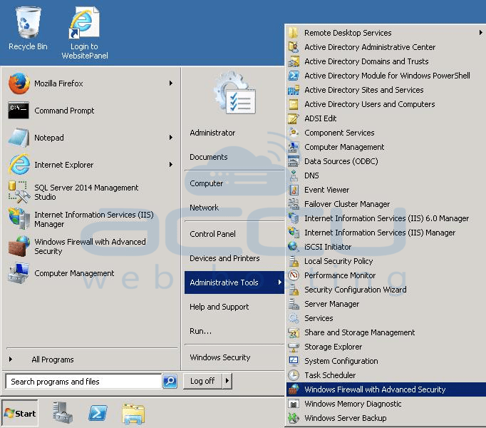
Task: Open Local Security Policy
Action: pyautogui.click(x=338, y=261)
